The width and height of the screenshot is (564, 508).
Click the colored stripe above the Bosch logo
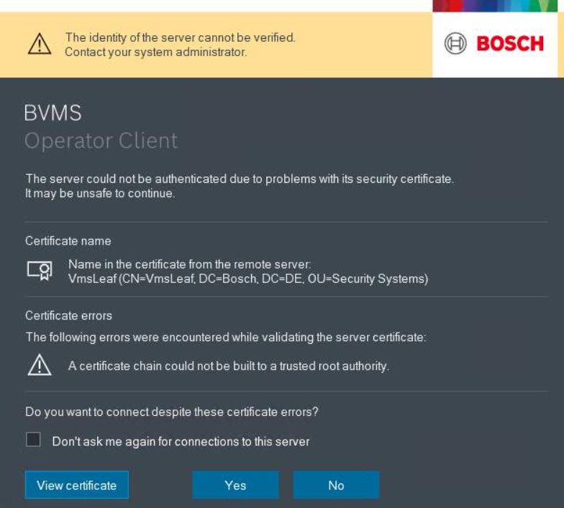pyautogui.click(x=495, y=6)
